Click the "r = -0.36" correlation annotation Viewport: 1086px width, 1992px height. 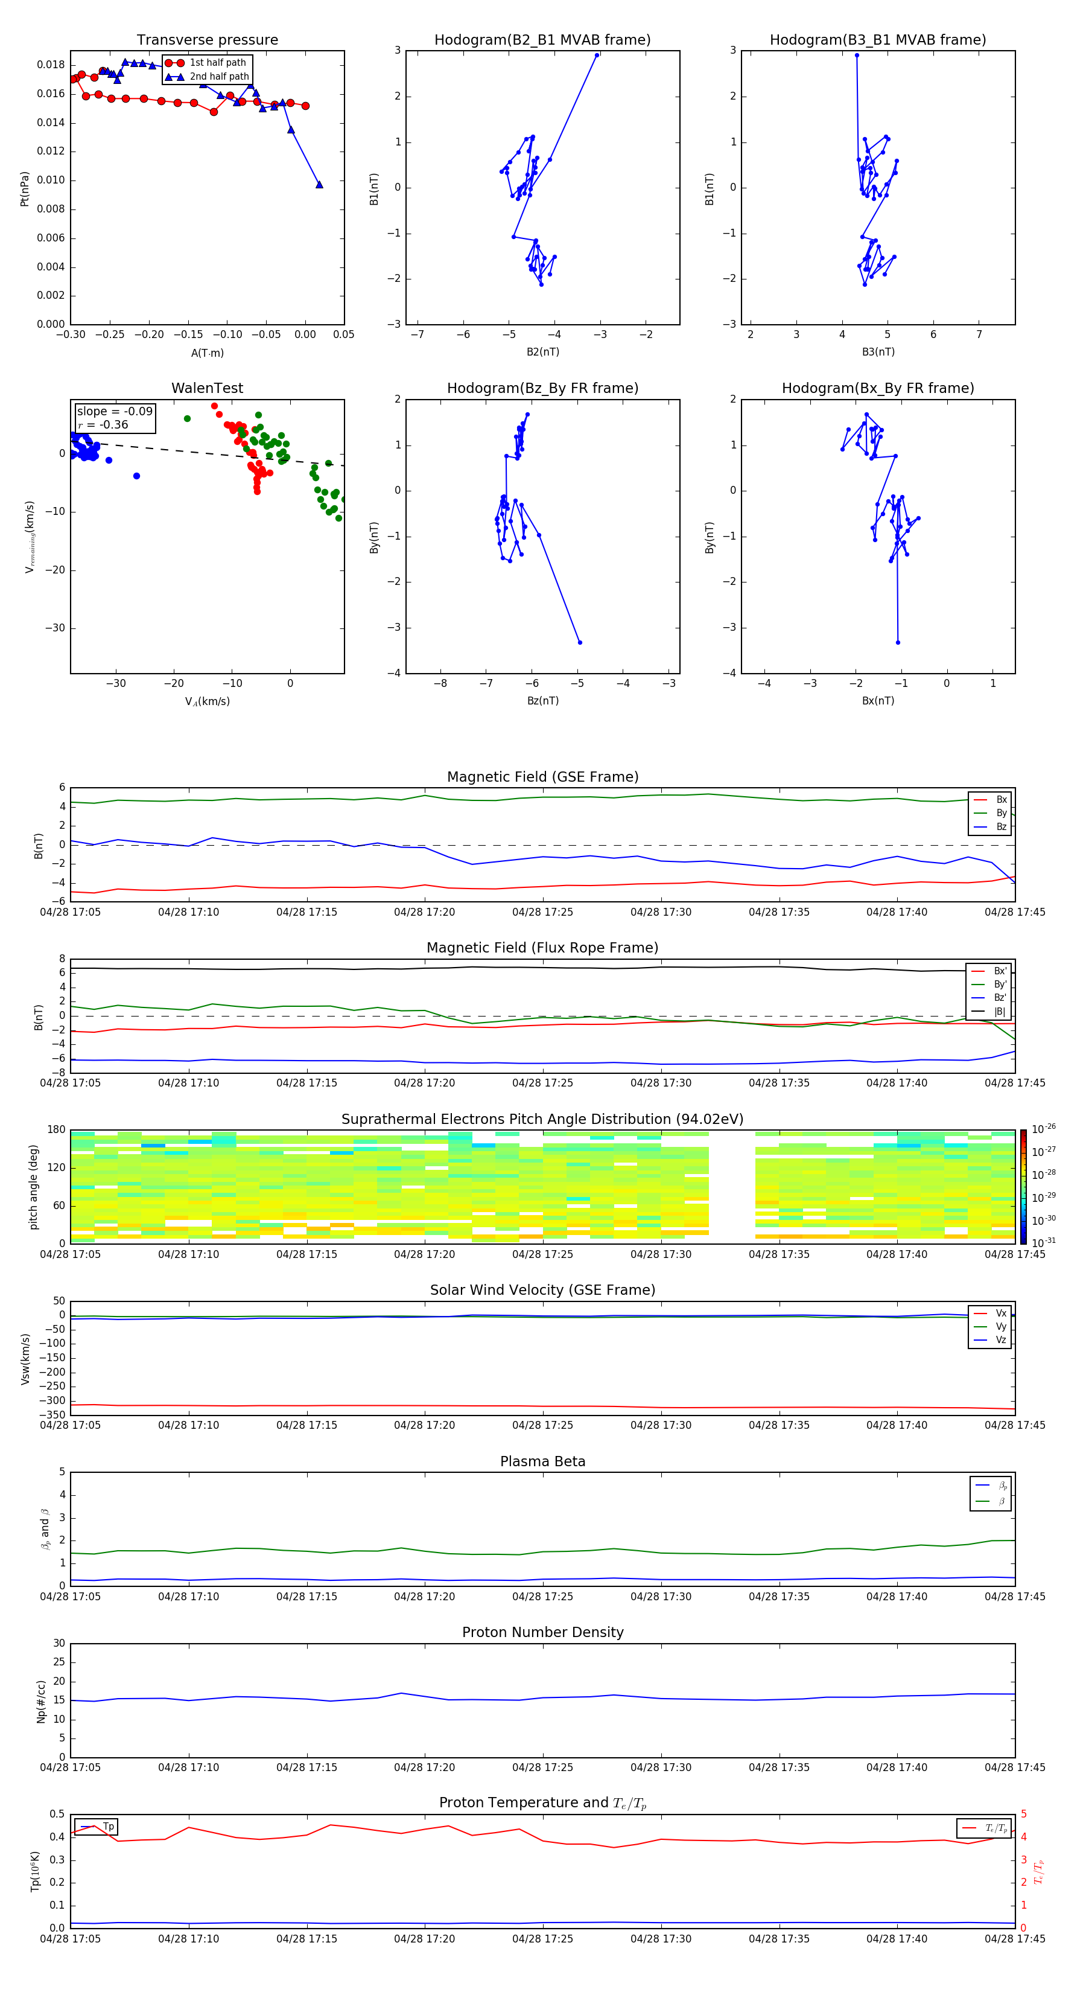pos(103,424)
